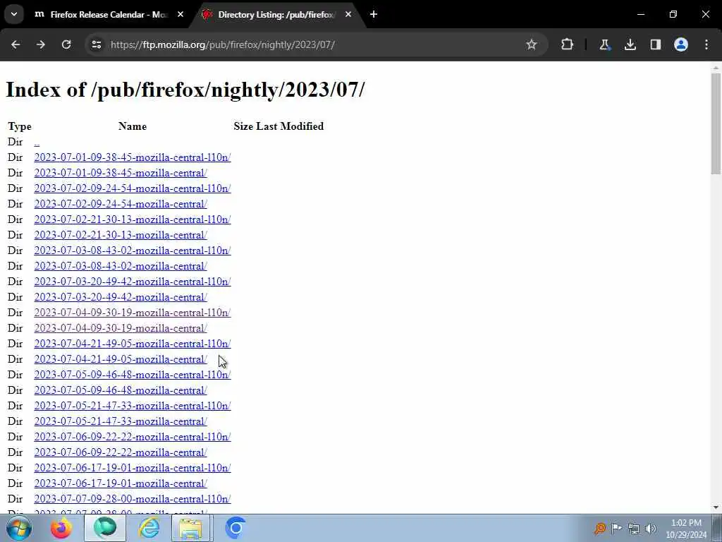Open 2023-07-02-09-24-54-mozilla-central-l10n folder
The image size is (722, 542).
click(133, 188)
